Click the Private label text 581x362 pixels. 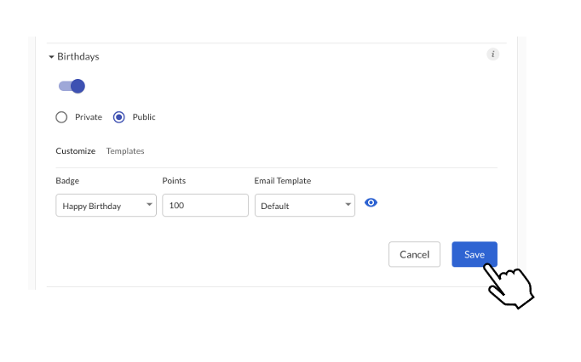pos(89,117)
